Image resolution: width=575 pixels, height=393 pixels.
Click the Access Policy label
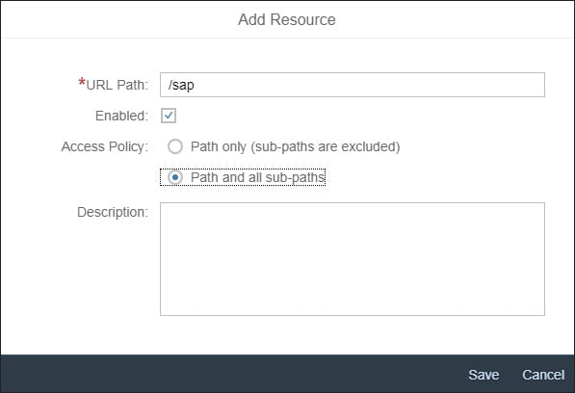[x=105, y=146]
